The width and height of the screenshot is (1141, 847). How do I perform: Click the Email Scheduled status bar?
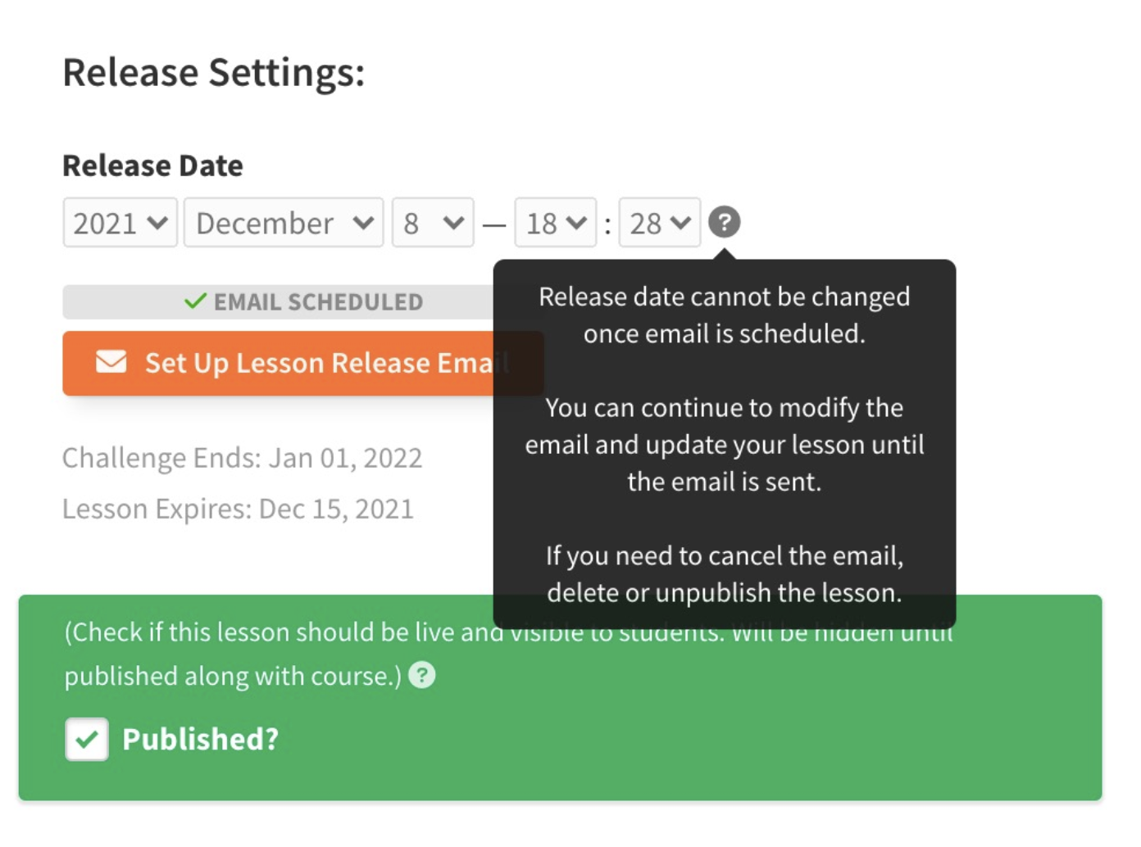coord(278,301)
